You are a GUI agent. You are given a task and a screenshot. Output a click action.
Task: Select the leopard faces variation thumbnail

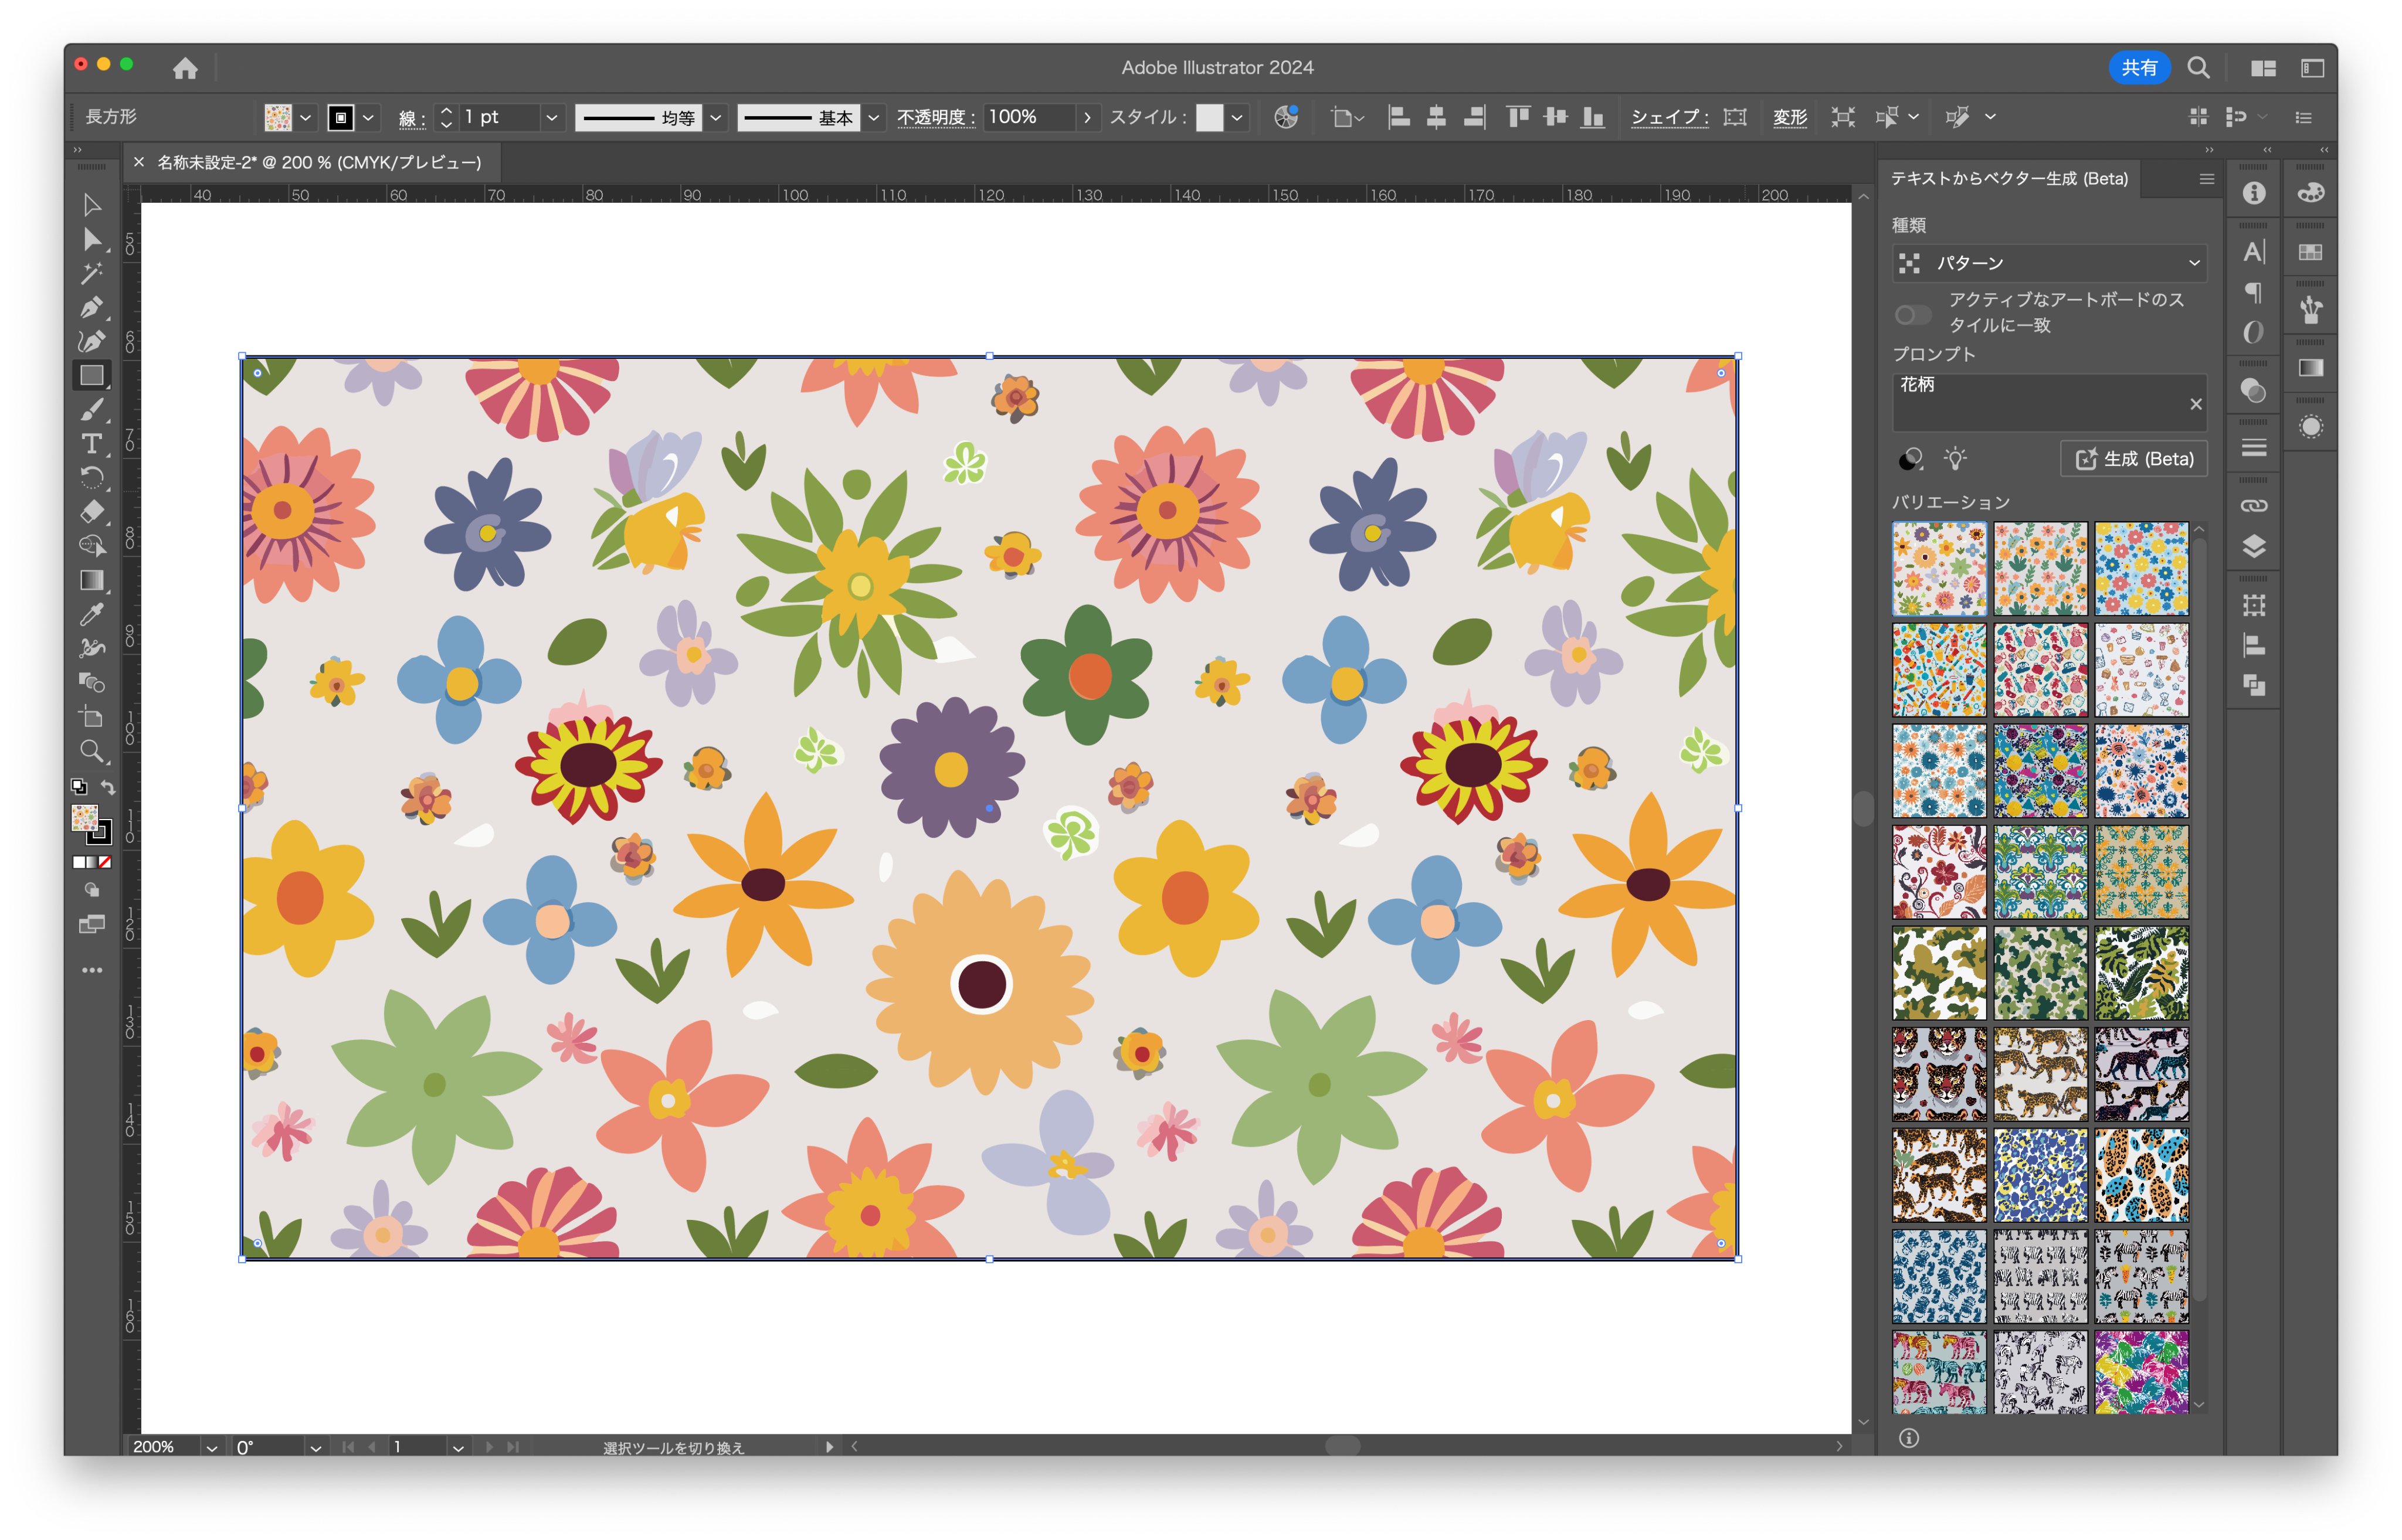pos(1938,1074)
